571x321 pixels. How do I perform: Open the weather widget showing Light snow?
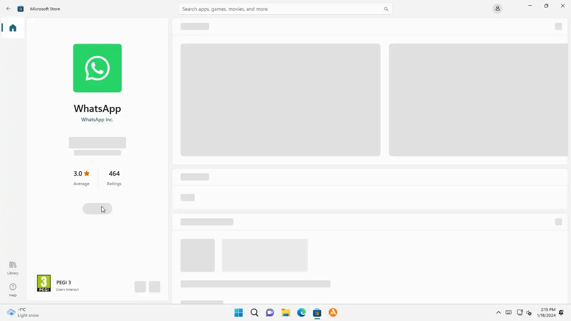pos(23,313)
